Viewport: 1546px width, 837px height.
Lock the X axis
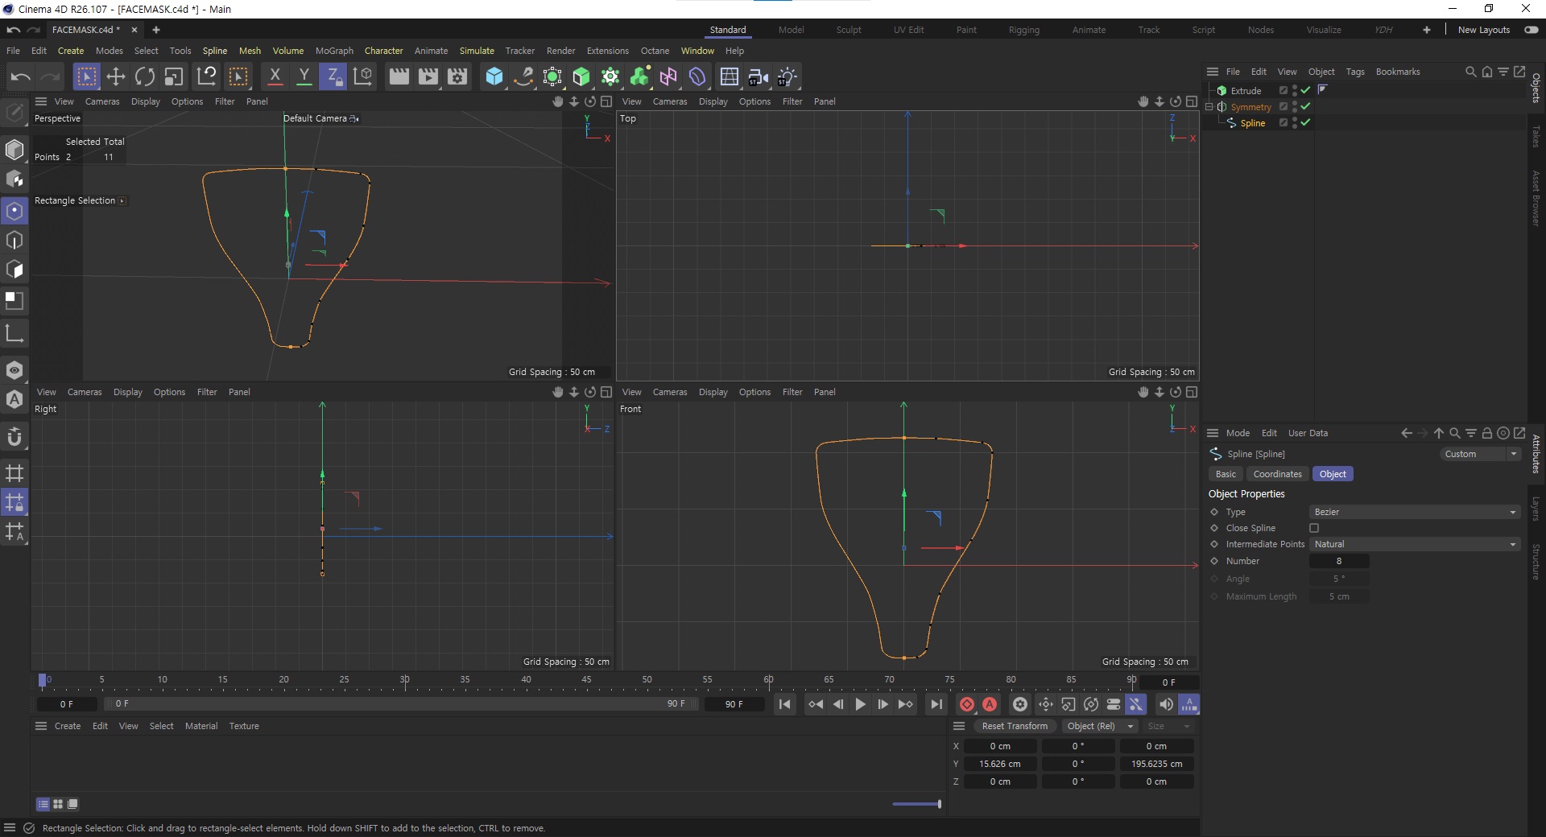(x=275, y=76)
